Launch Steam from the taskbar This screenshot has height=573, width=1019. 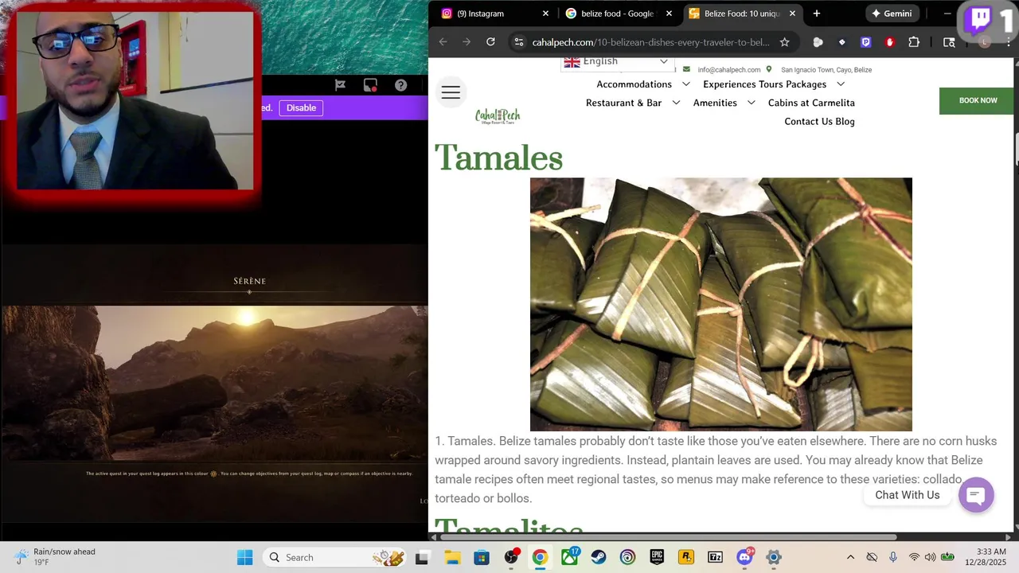tap(598, 557)
